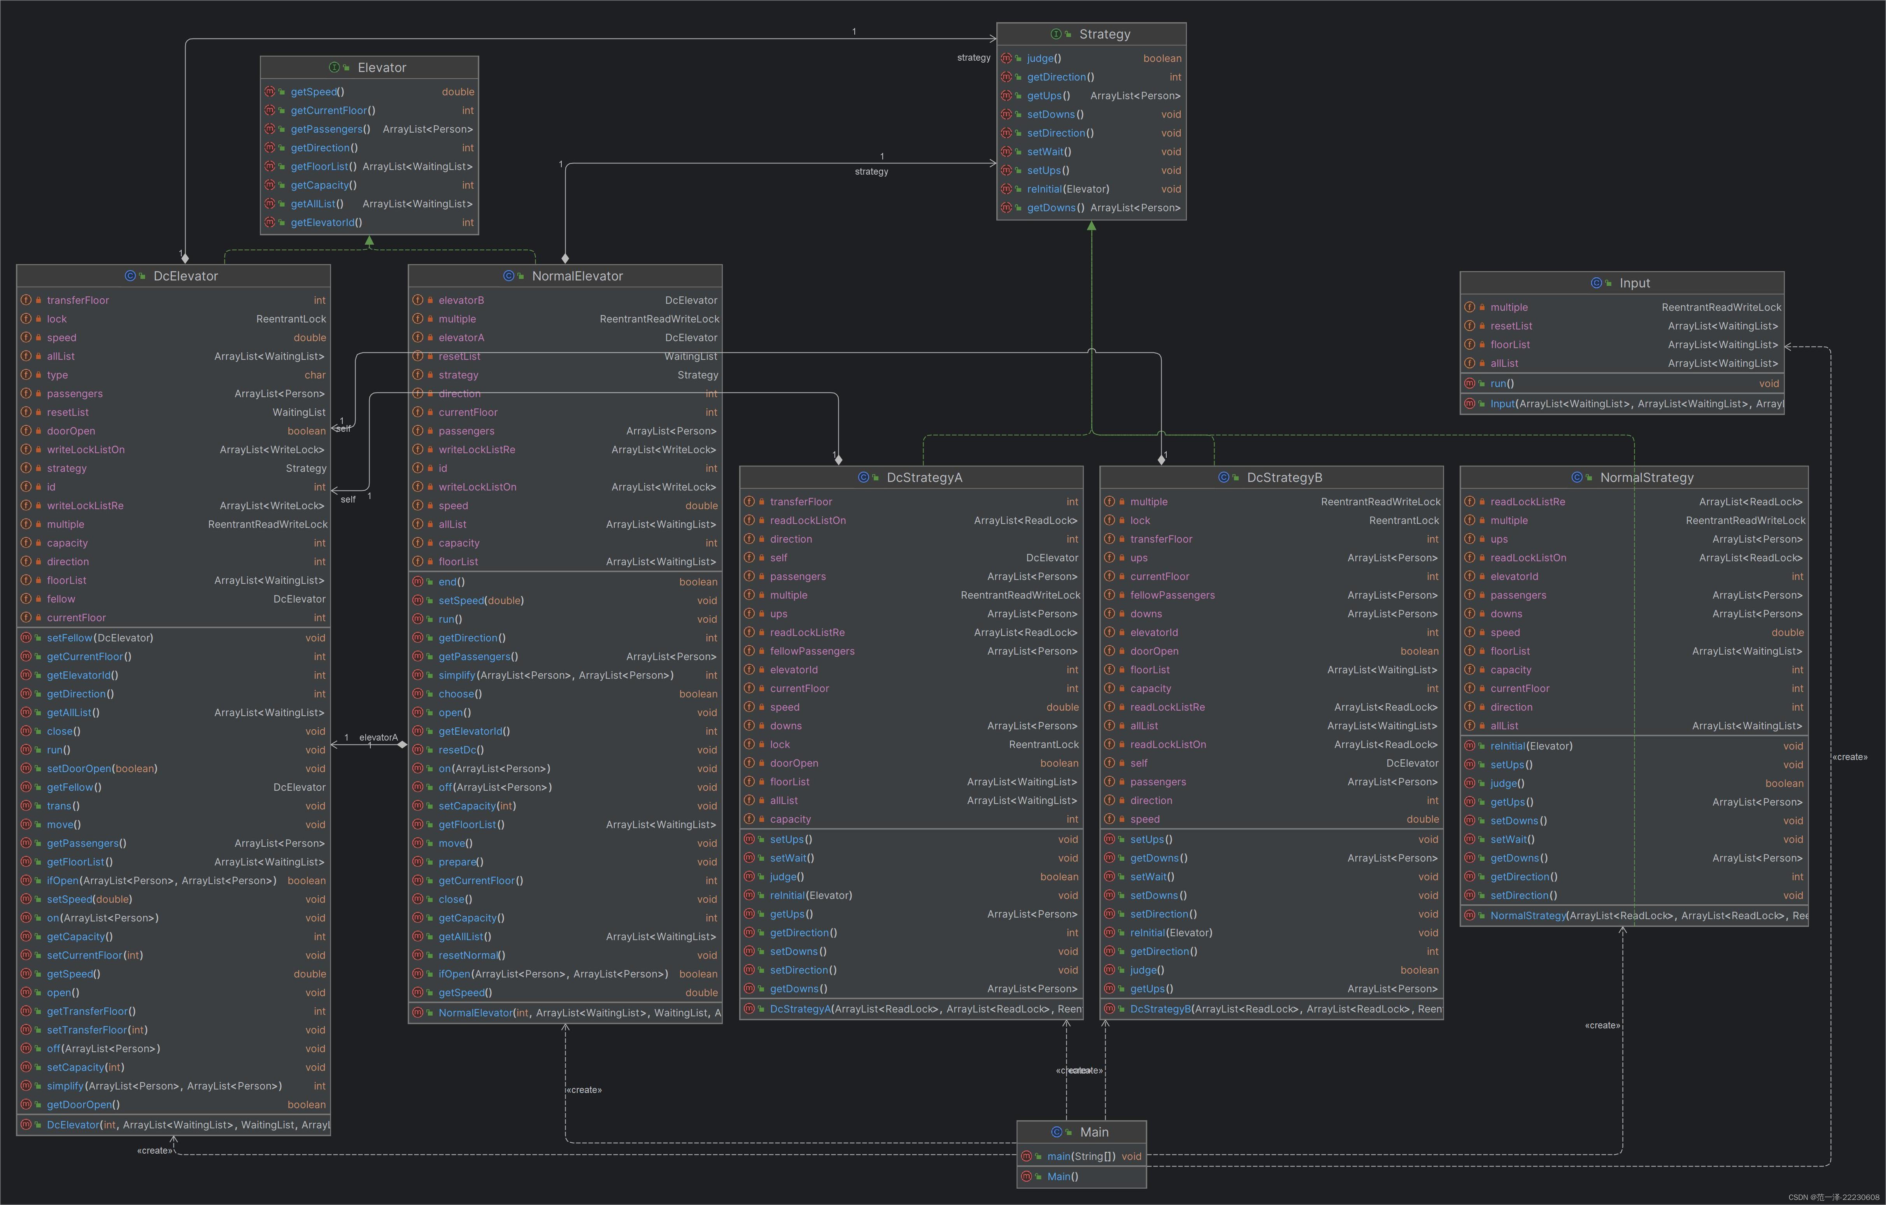Select transferFloor field in DcElevator
This screenshot has height=1205, width=1886.
77,301
